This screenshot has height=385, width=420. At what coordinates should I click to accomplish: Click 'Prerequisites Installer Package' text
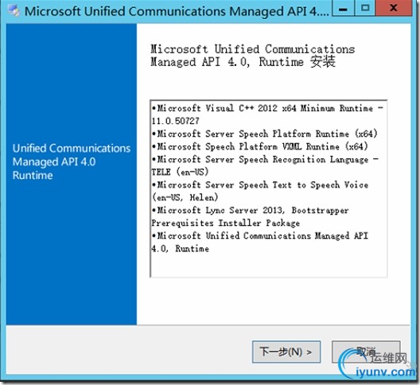pyautogui.click(x=226, y=224)
